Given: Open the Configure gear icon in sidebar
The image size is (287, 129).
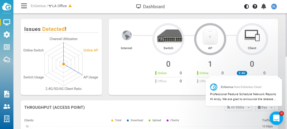Looking at the screenshot, I should point(7,35).
